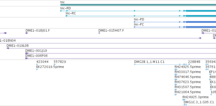The height and width of the screenshot is (106, 216).
Task: Click the 423044 feature label
Action: coord(42,62)
